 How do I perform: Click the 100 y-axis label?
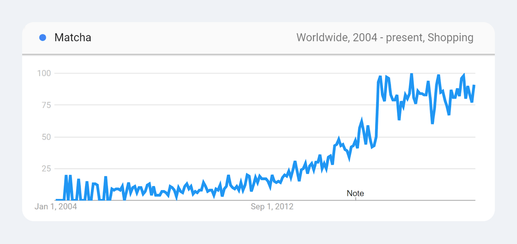click(44, 73)
